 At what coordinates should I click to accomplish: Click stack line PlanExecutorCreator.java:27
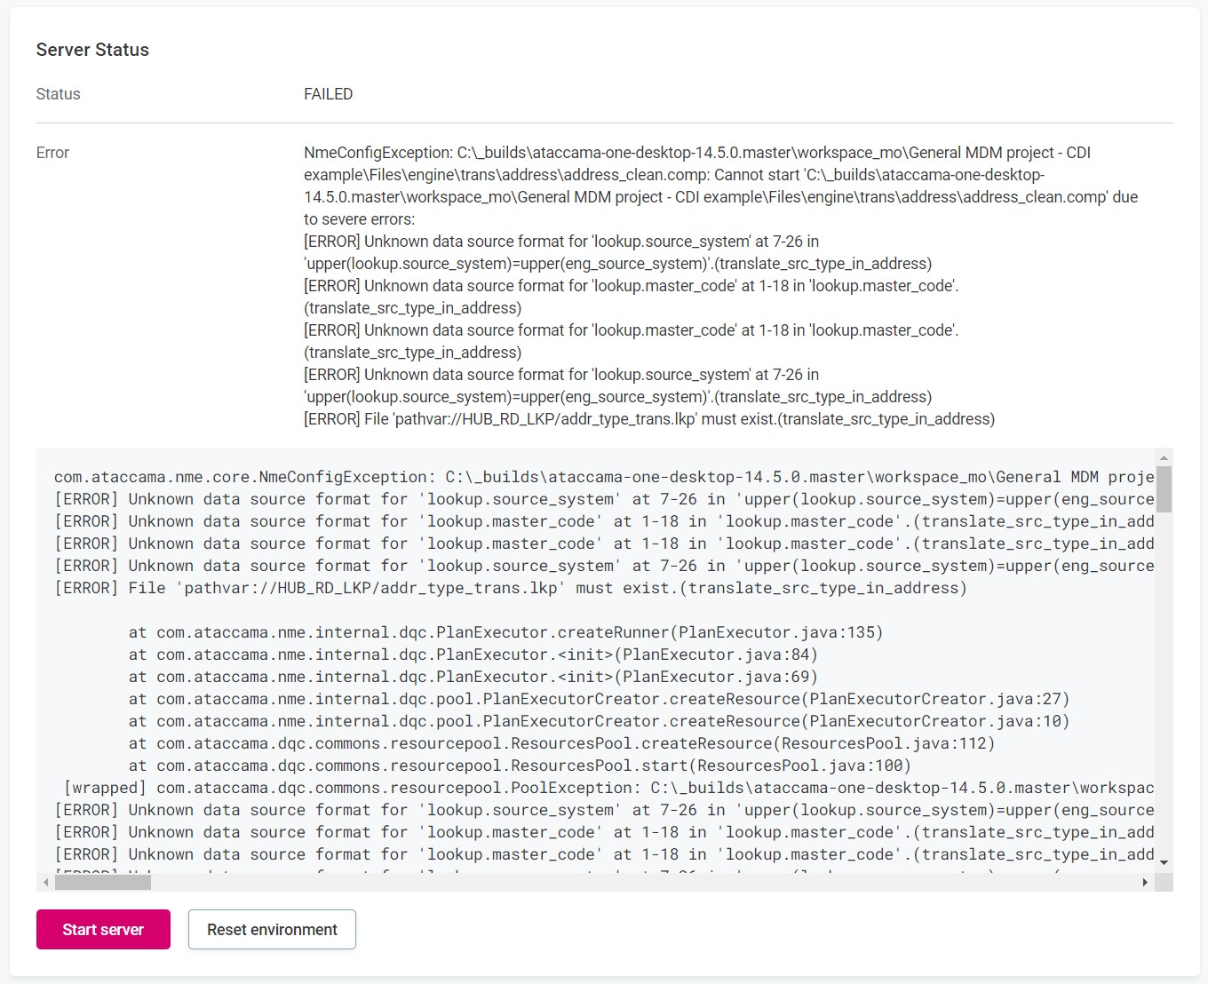pos(599,699)
